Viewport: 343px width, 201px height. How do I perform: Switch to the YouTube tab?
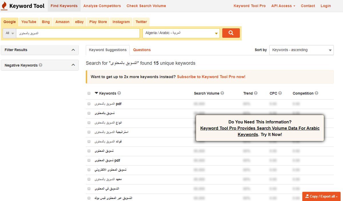click(x=29, y=22)
